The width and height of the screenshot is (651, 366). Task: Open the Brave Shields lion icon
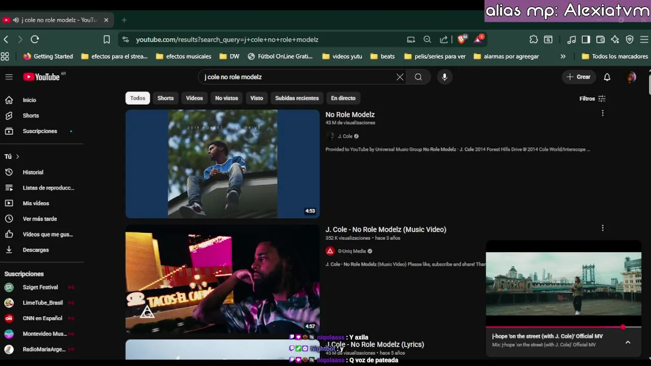(x=462, y=39)
